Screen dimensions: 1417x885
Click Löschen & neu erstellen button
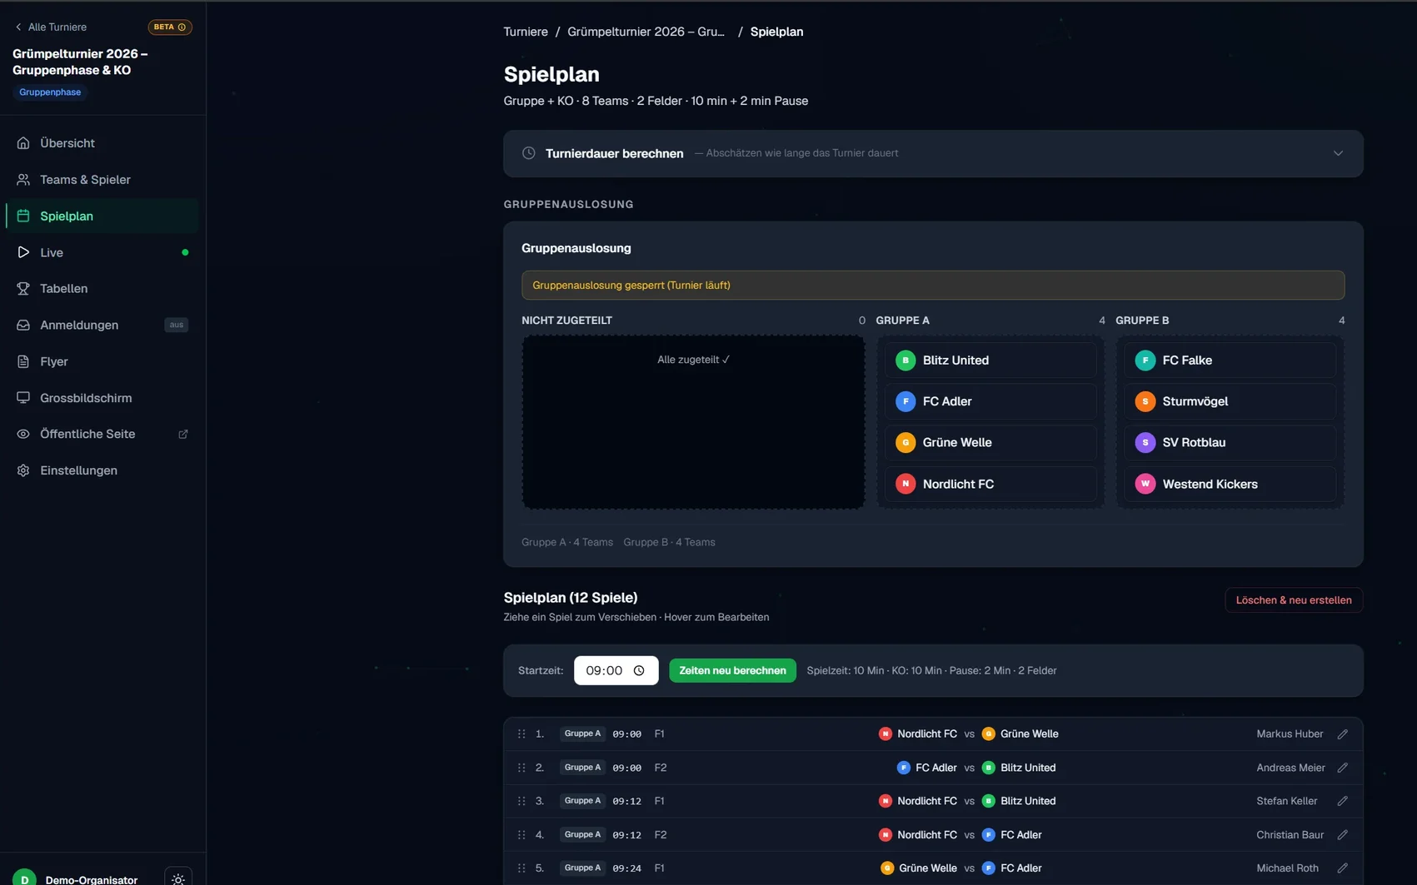tap(1294, 600)
